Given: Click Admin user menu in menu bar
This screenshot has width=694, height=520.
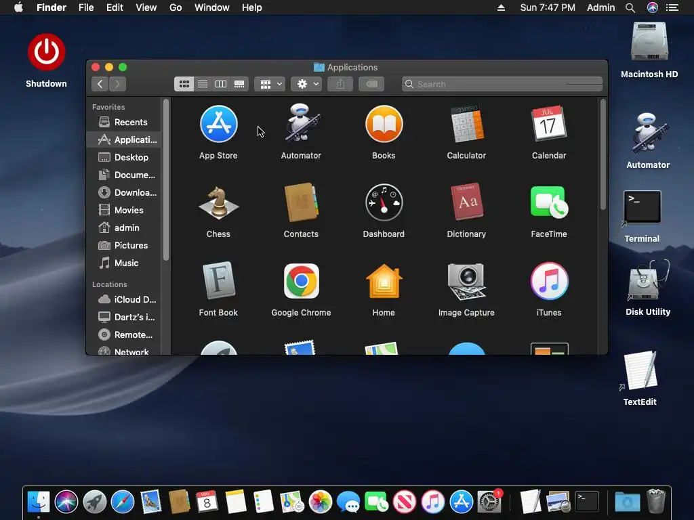Looking at the screenshot, I should (600, 7).
